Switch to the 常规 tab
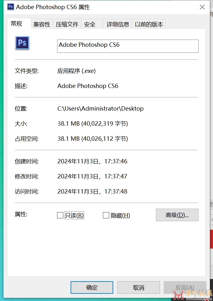Image resolution: width=213 pixels, height=301 pixels. tap(19, 24)
